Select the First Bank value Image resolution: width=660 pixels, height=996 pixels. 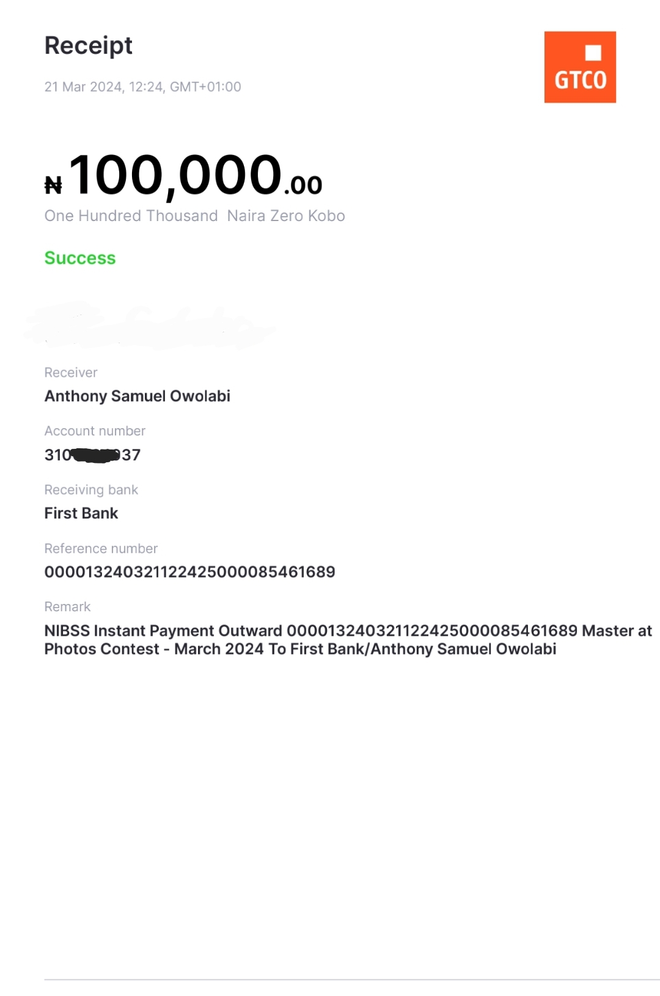click(81, 514)
